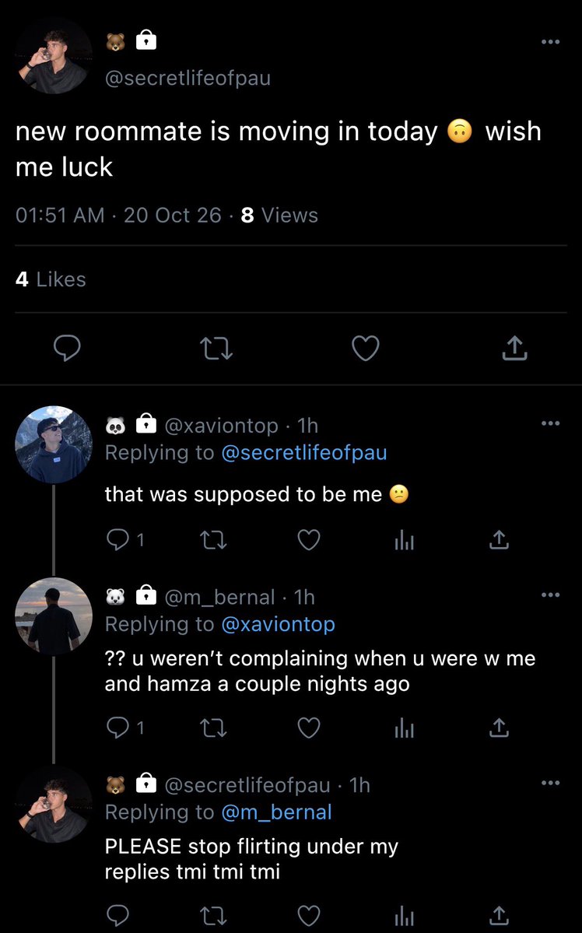The width and height of the screenshot is (582, 933).
Task: Open xaviontop's profile picture
Action: pyautogui.click(x=54, y=444)
